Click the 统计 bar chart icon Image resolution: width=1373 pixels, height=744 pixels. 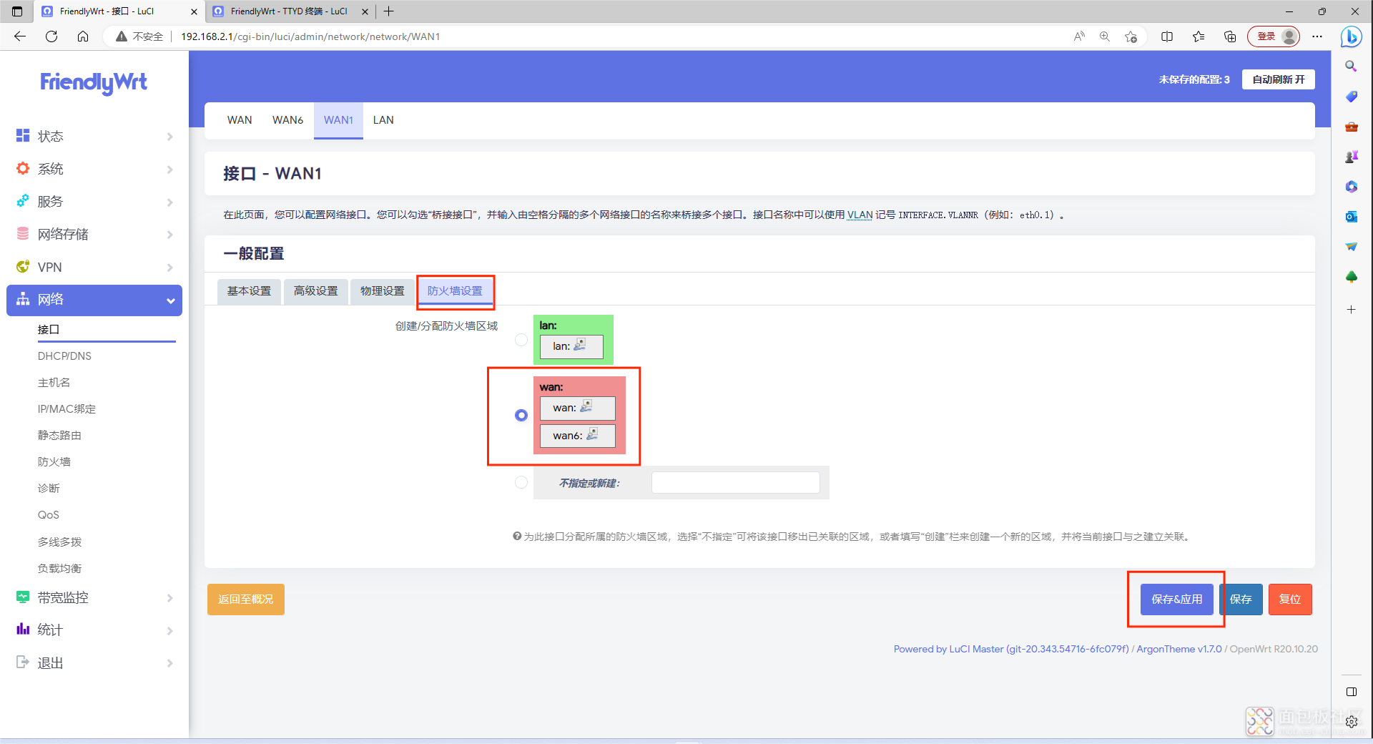23,630
